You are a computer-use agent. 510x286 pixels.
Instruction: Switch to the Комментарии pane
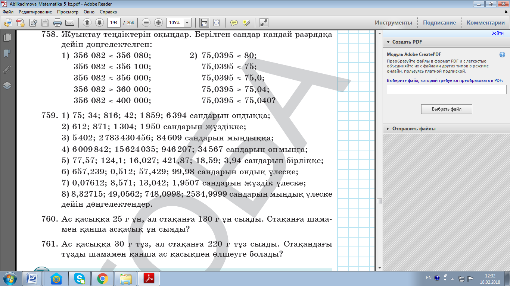coord(486,23)
